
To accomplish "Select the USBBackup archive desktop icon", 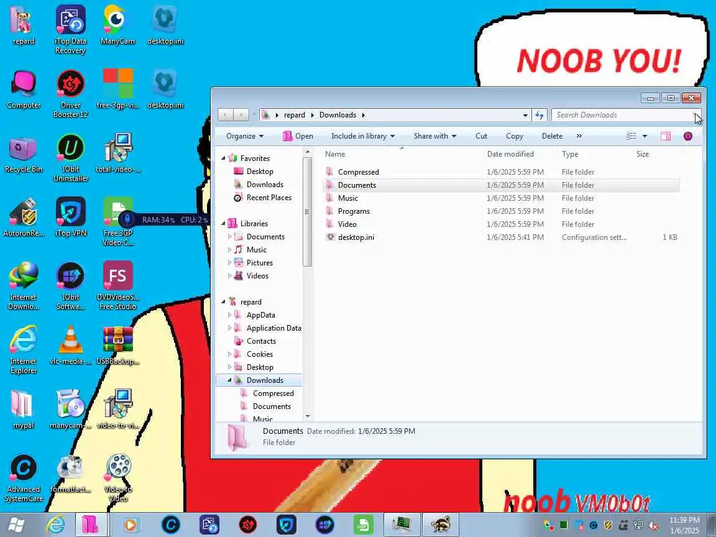I will pos(117,344).
